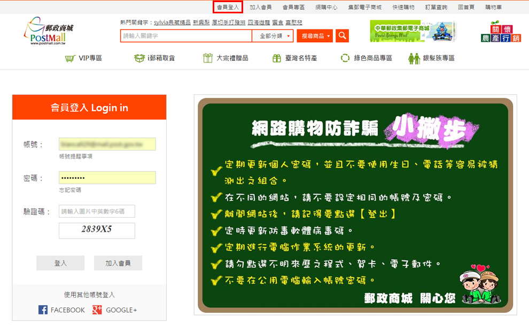Click the 帳號提醒事項 link
This screenshot has width=529, height=332.
tap(75, 156)
